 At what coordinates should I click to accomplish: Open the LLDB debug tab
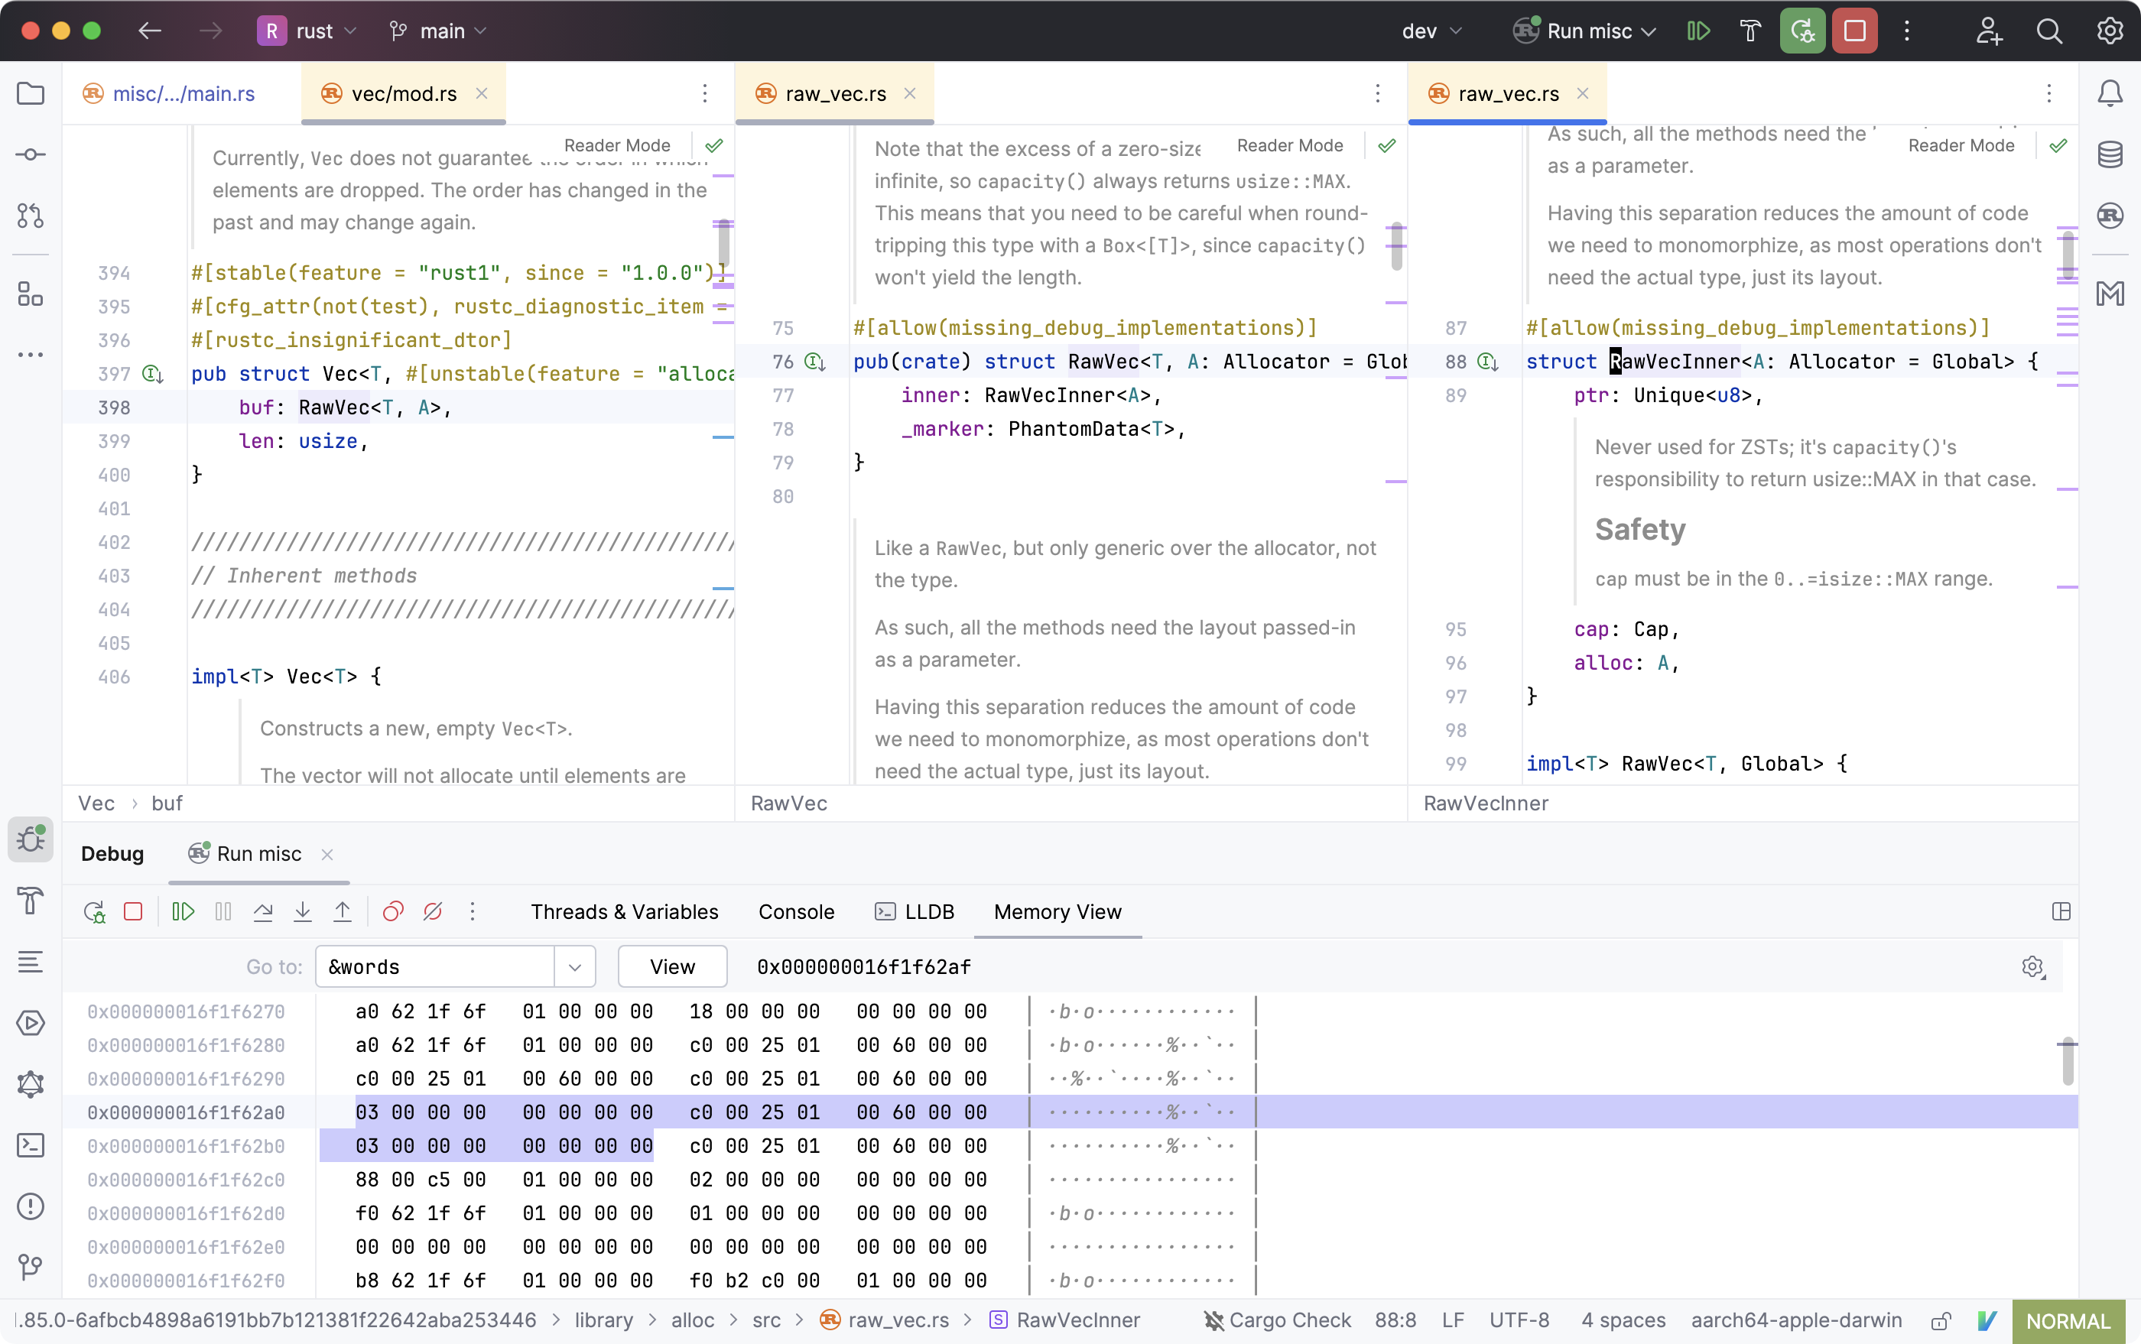click(x=914, y=912)
